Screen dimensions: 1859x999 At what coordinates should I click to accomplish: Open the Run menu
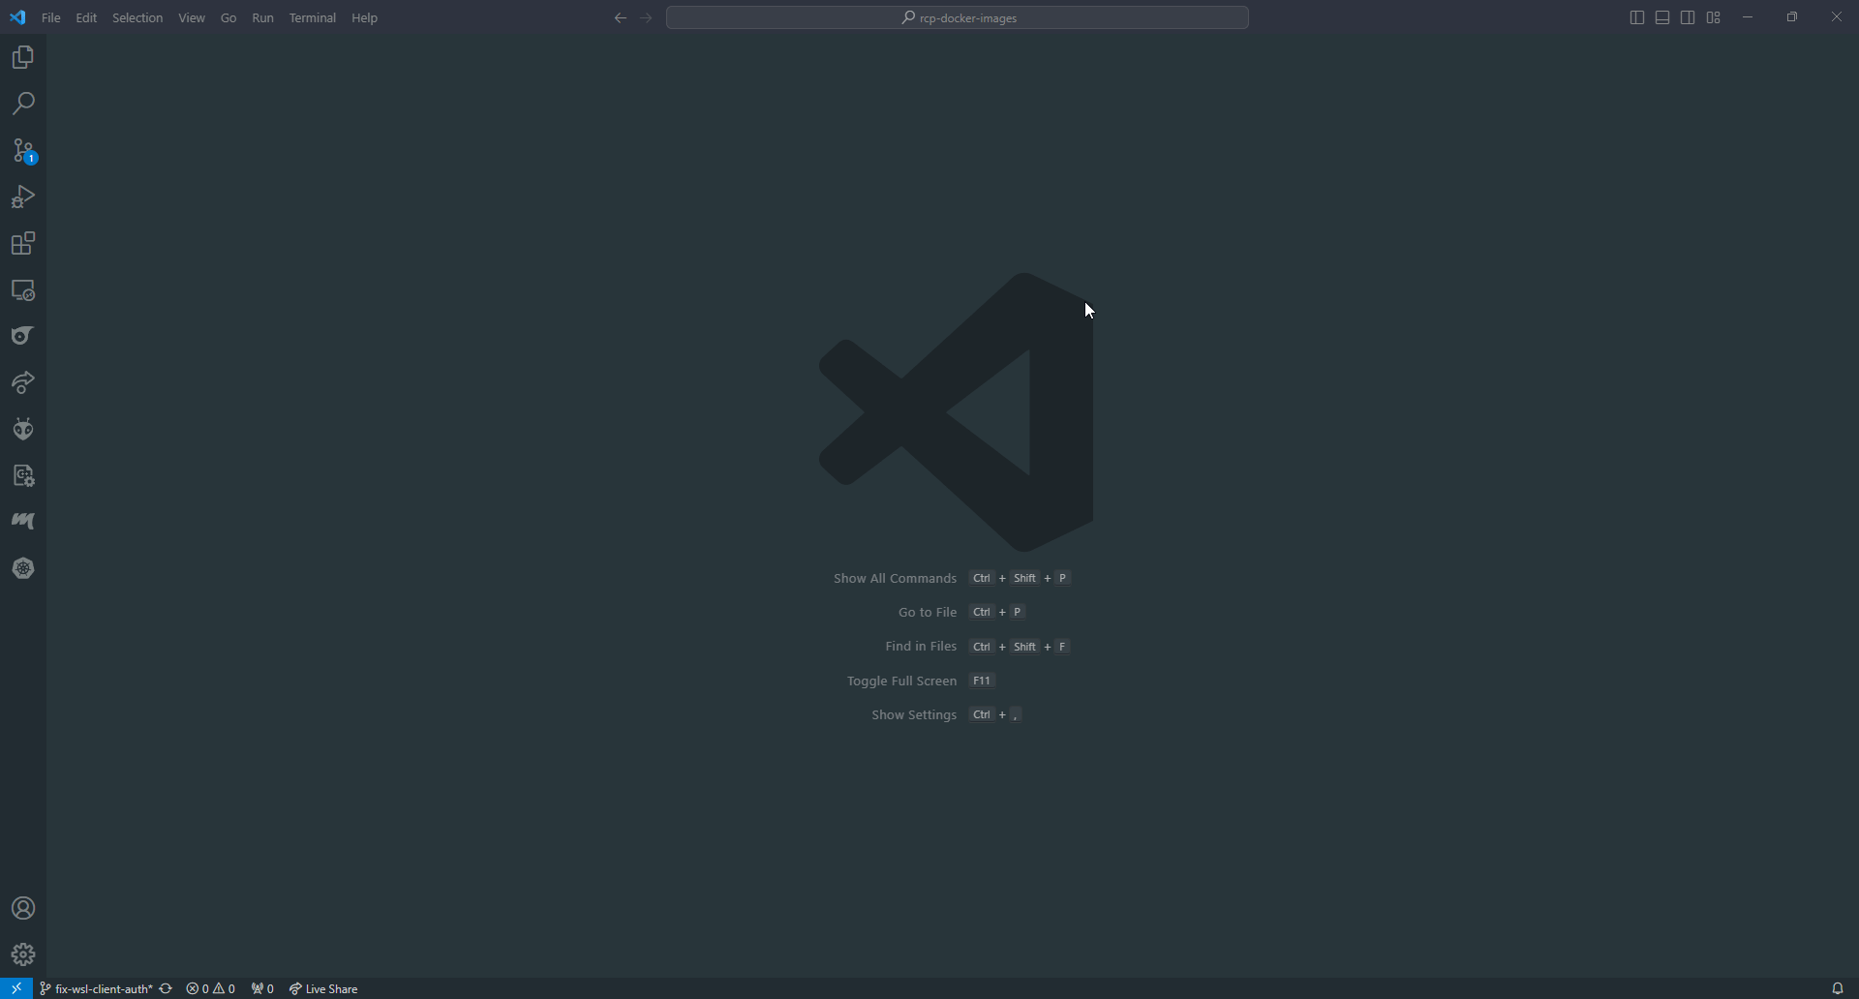262,17
